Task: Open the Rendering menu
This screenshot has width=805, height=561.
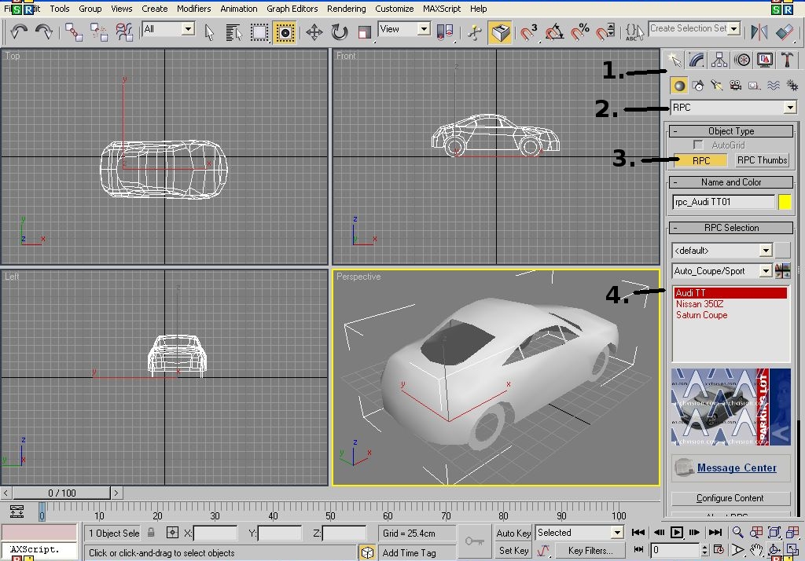Action: click(x=346, y=9)
